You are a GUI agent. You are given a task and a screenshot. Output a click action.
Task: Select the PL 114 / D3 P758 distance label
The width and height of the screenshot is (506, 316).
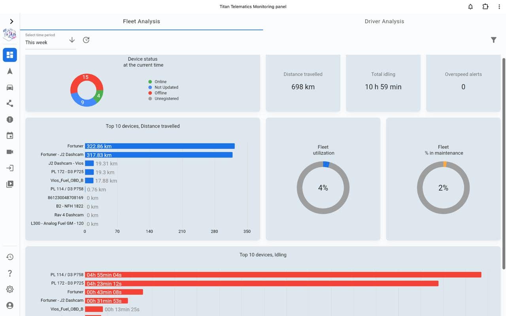67,189
